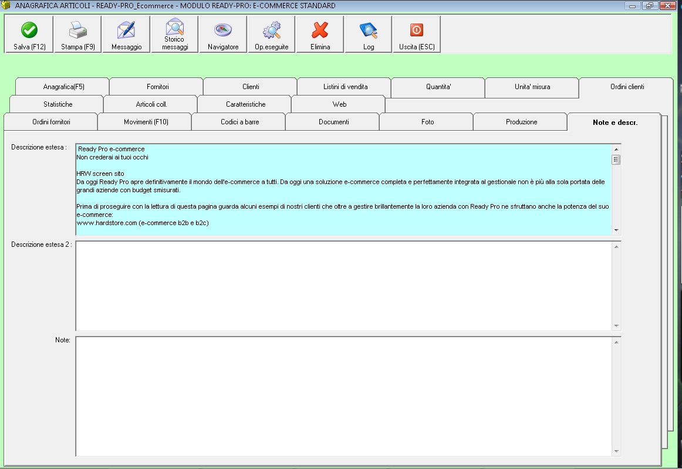682x469 pixels.
Task: Click the line "Non crederai ai tuoi occhi"
Action: (112, 157)
